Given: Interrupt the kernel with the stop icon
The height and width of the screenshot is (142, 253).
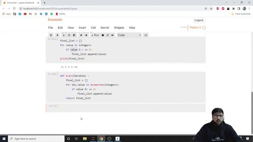Looking at the screenshot, I should [x=103, y=35].
